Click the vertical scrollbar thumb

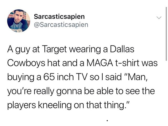(166, 34)
